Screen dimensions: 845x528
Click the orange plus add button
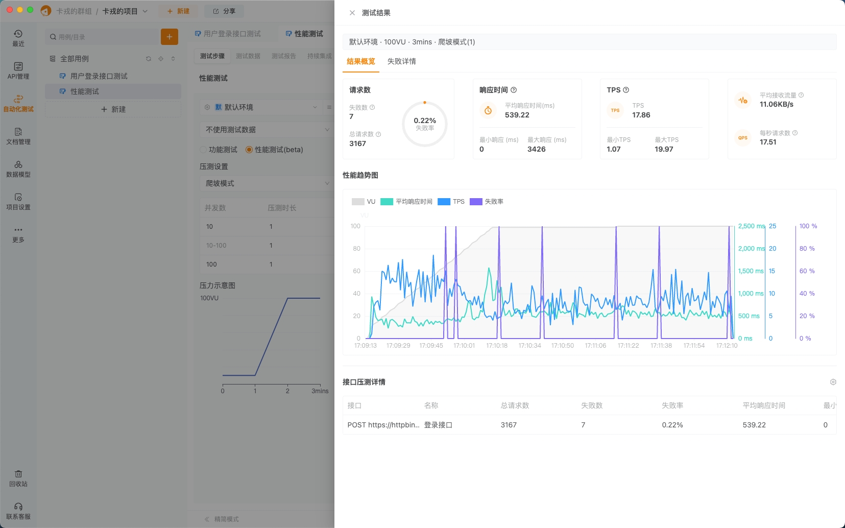tap(170, 37)
